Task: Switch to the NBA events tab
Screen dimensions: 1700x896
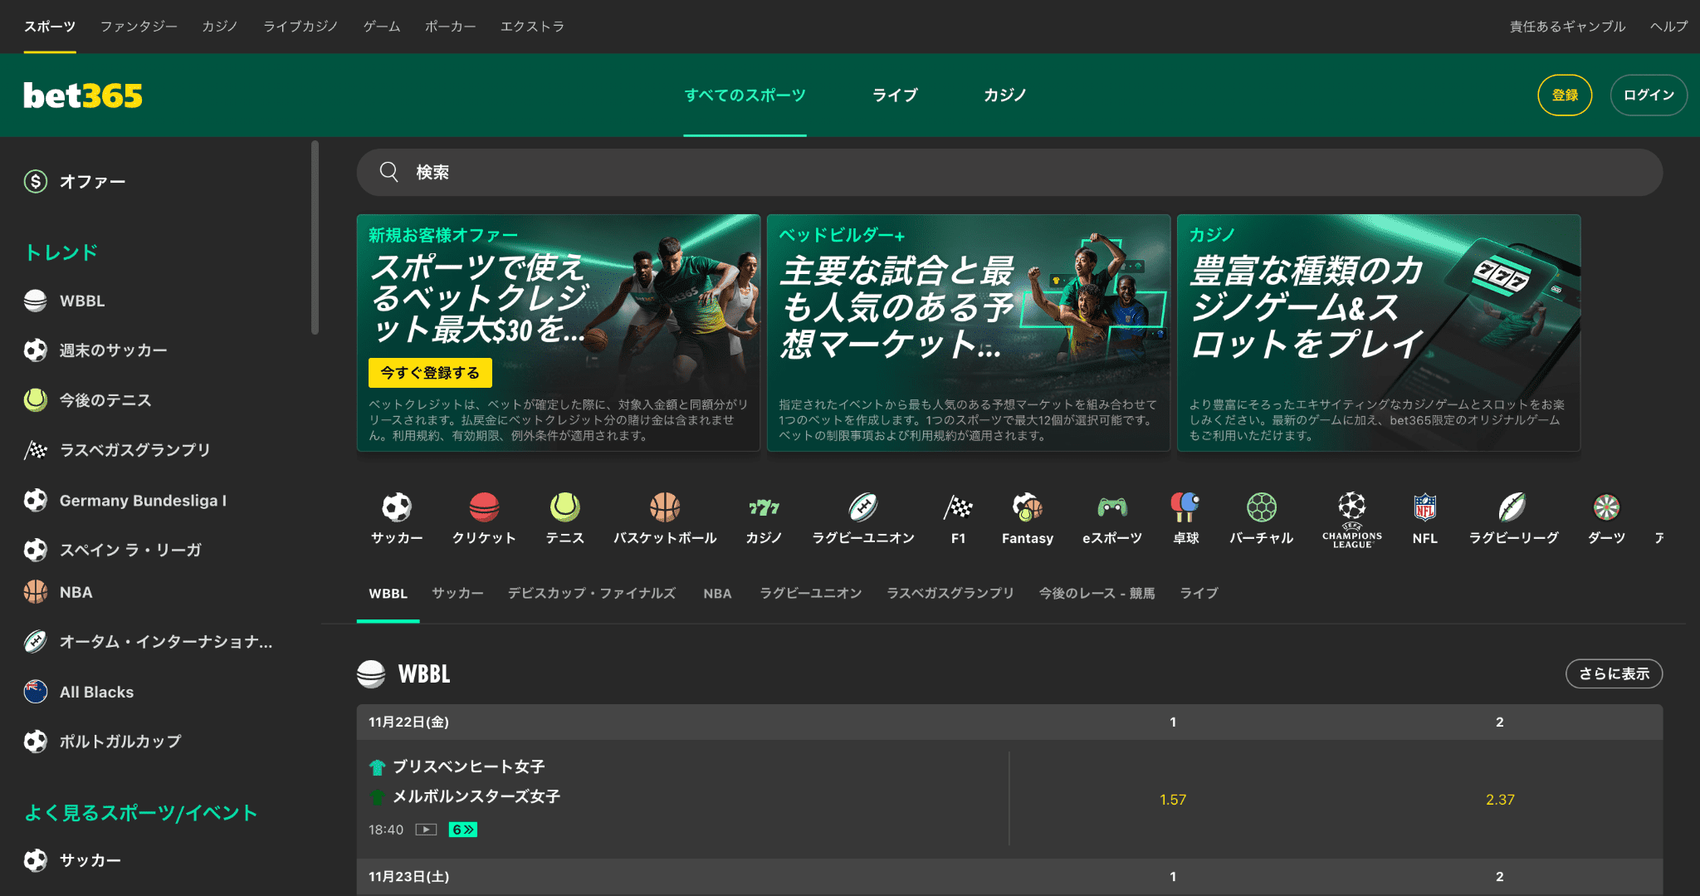Action: point(717,594)
